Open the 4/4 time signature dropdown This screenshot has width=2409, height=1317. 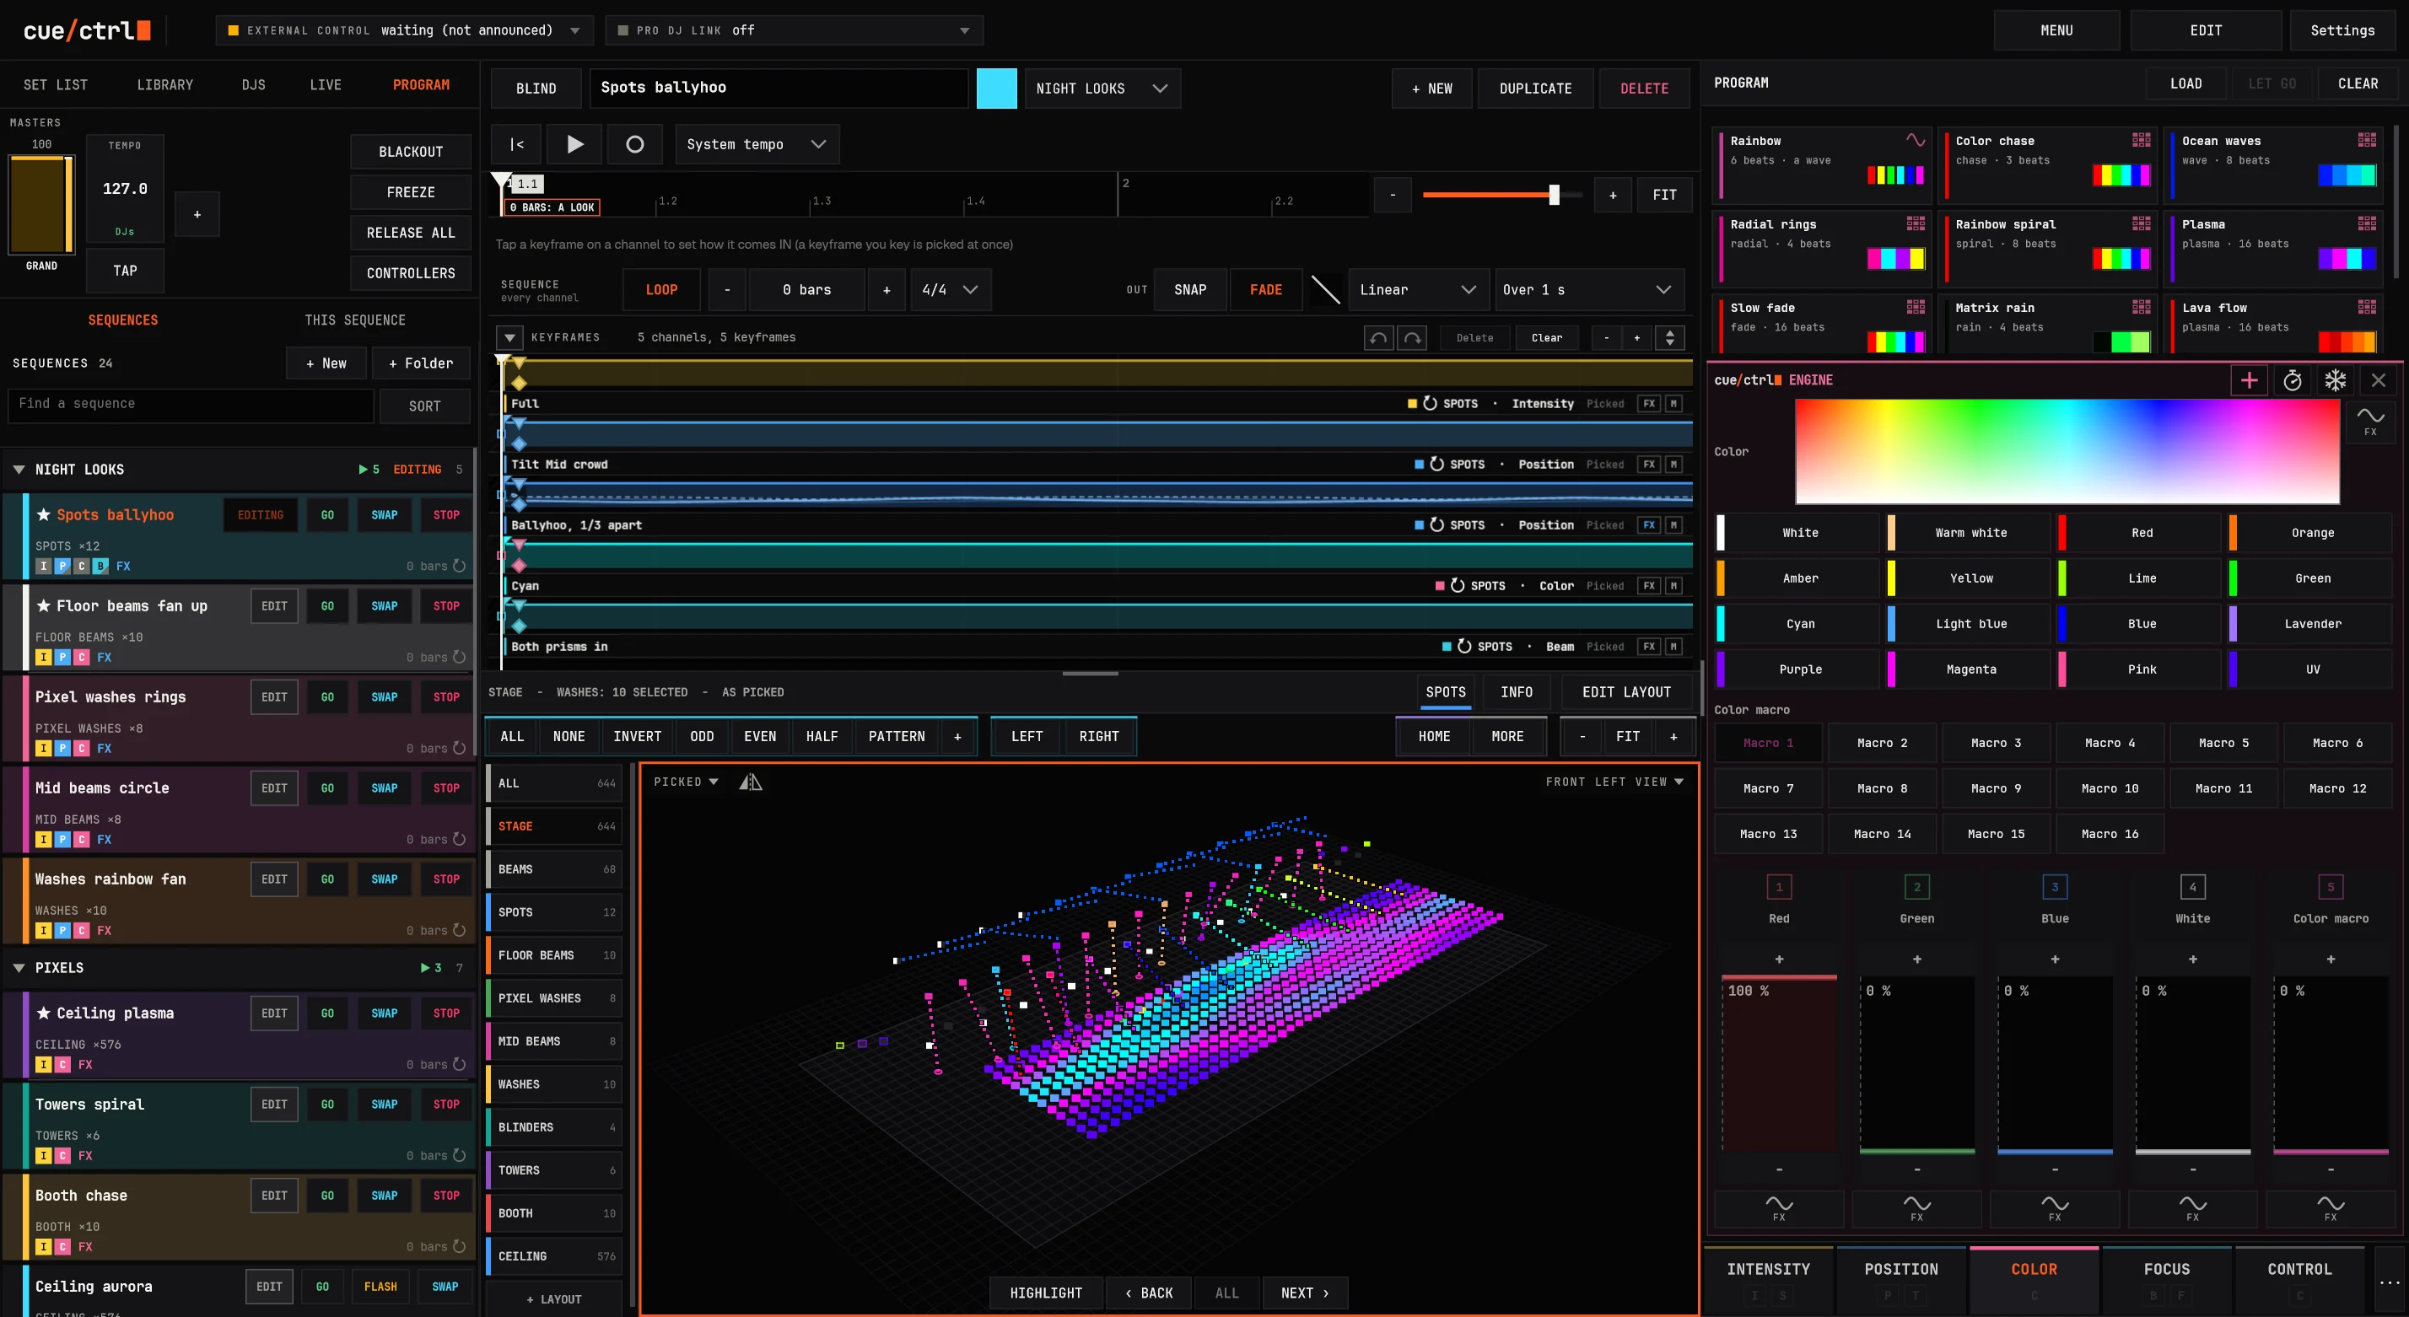(950, 290)
